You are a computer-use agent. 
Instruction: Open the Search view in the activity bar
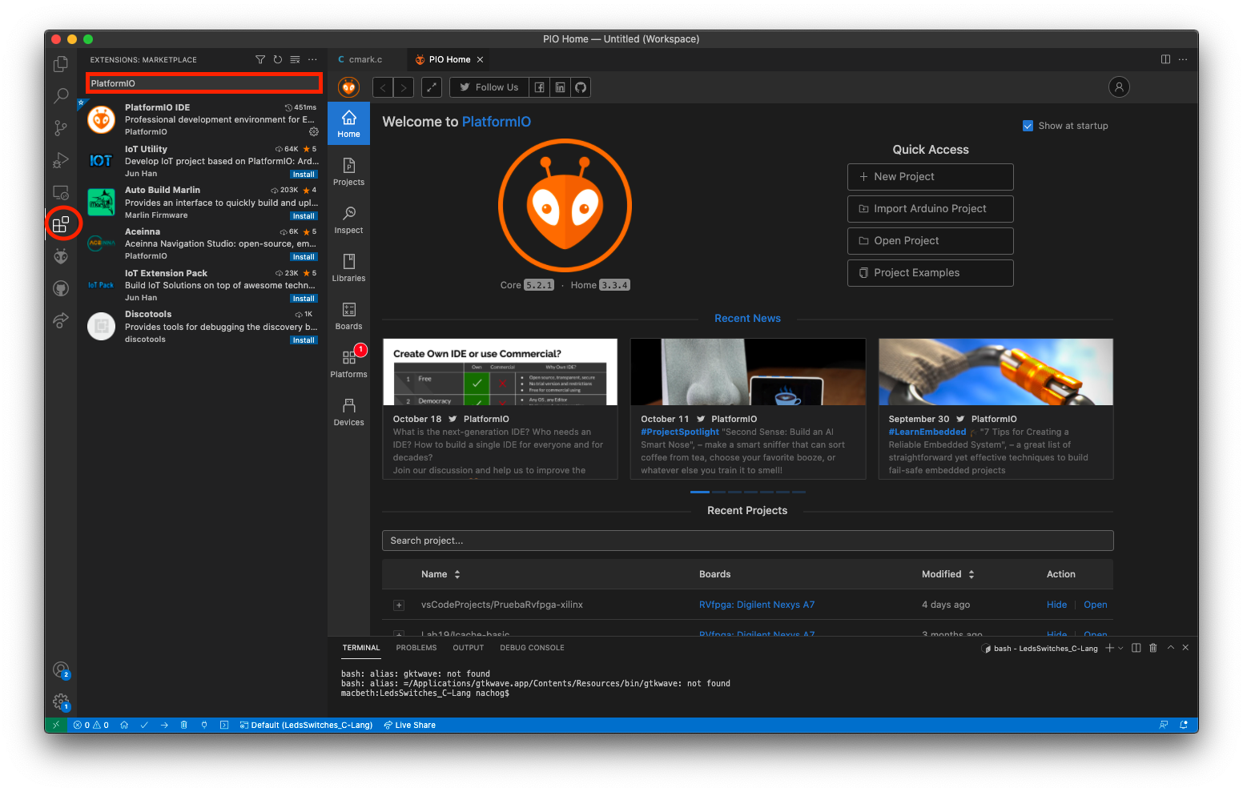click(x=61, y=96)
